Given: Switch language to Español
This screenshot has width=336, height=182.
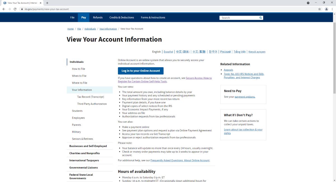Looking at the screenshot, I should pos(168,52).
